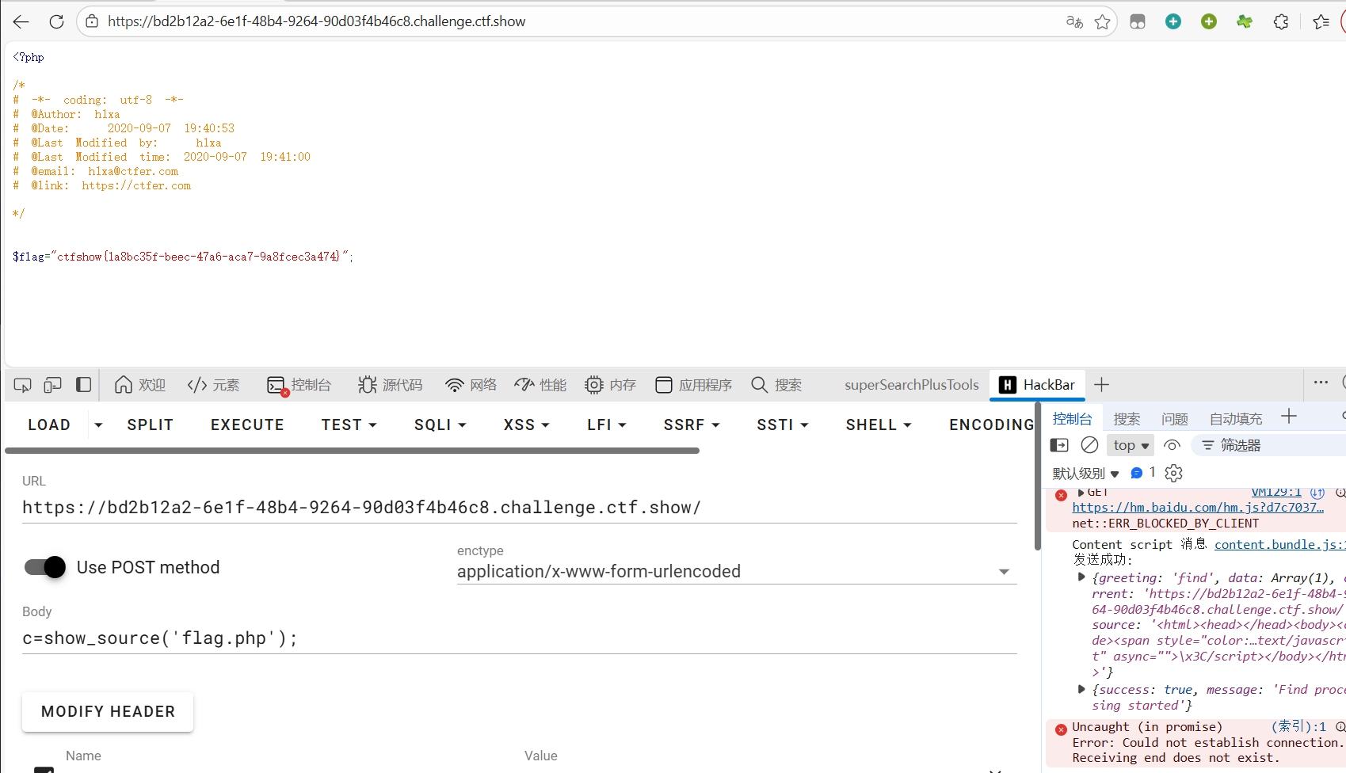1346x773 pixels.
Task: Open the XSS dropdown menu
Action: point(526,425)
